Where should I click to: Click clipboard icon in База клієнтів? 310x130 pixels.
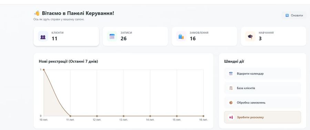click(x=231, y=88)
